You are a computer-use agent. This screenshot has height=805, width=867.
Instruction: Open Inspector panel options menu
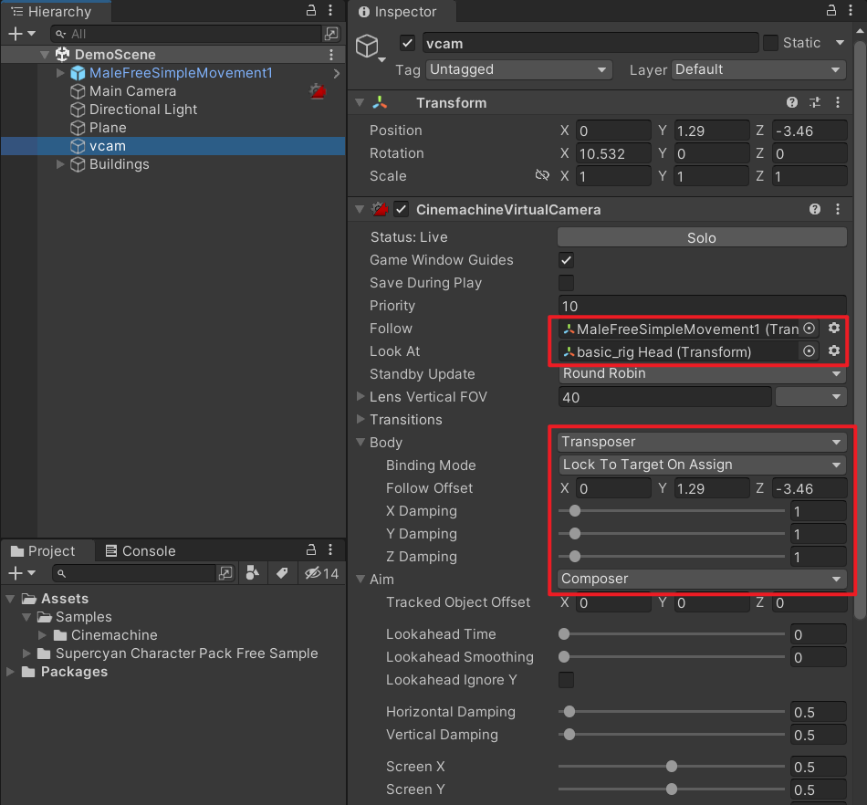point(851,11)
